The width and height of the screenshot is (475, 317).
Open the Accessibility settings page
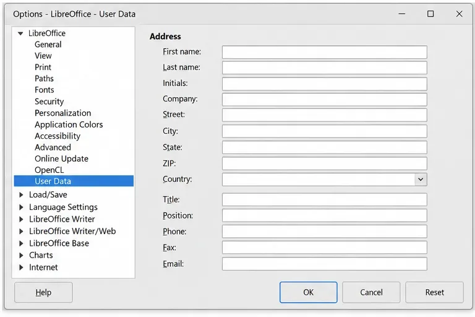pos(58,136)
